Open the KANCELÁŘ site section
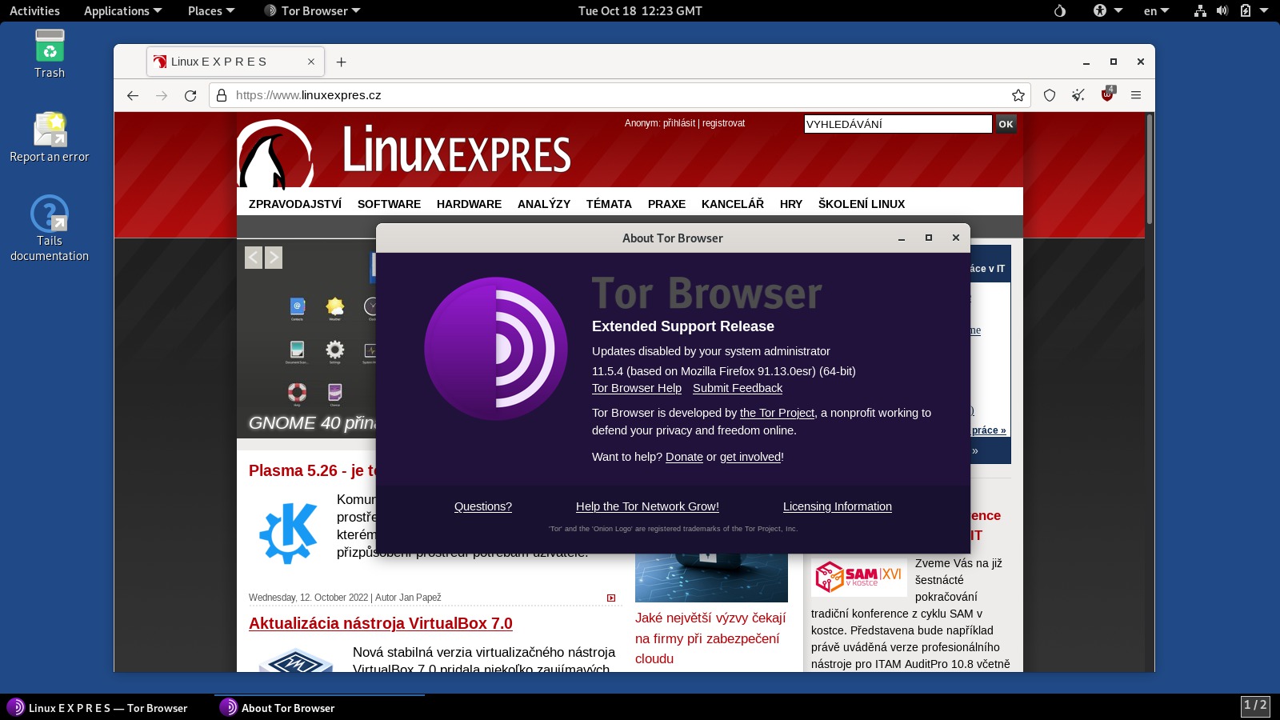Screen dimensions: 1280x720 tap(733, 204)
